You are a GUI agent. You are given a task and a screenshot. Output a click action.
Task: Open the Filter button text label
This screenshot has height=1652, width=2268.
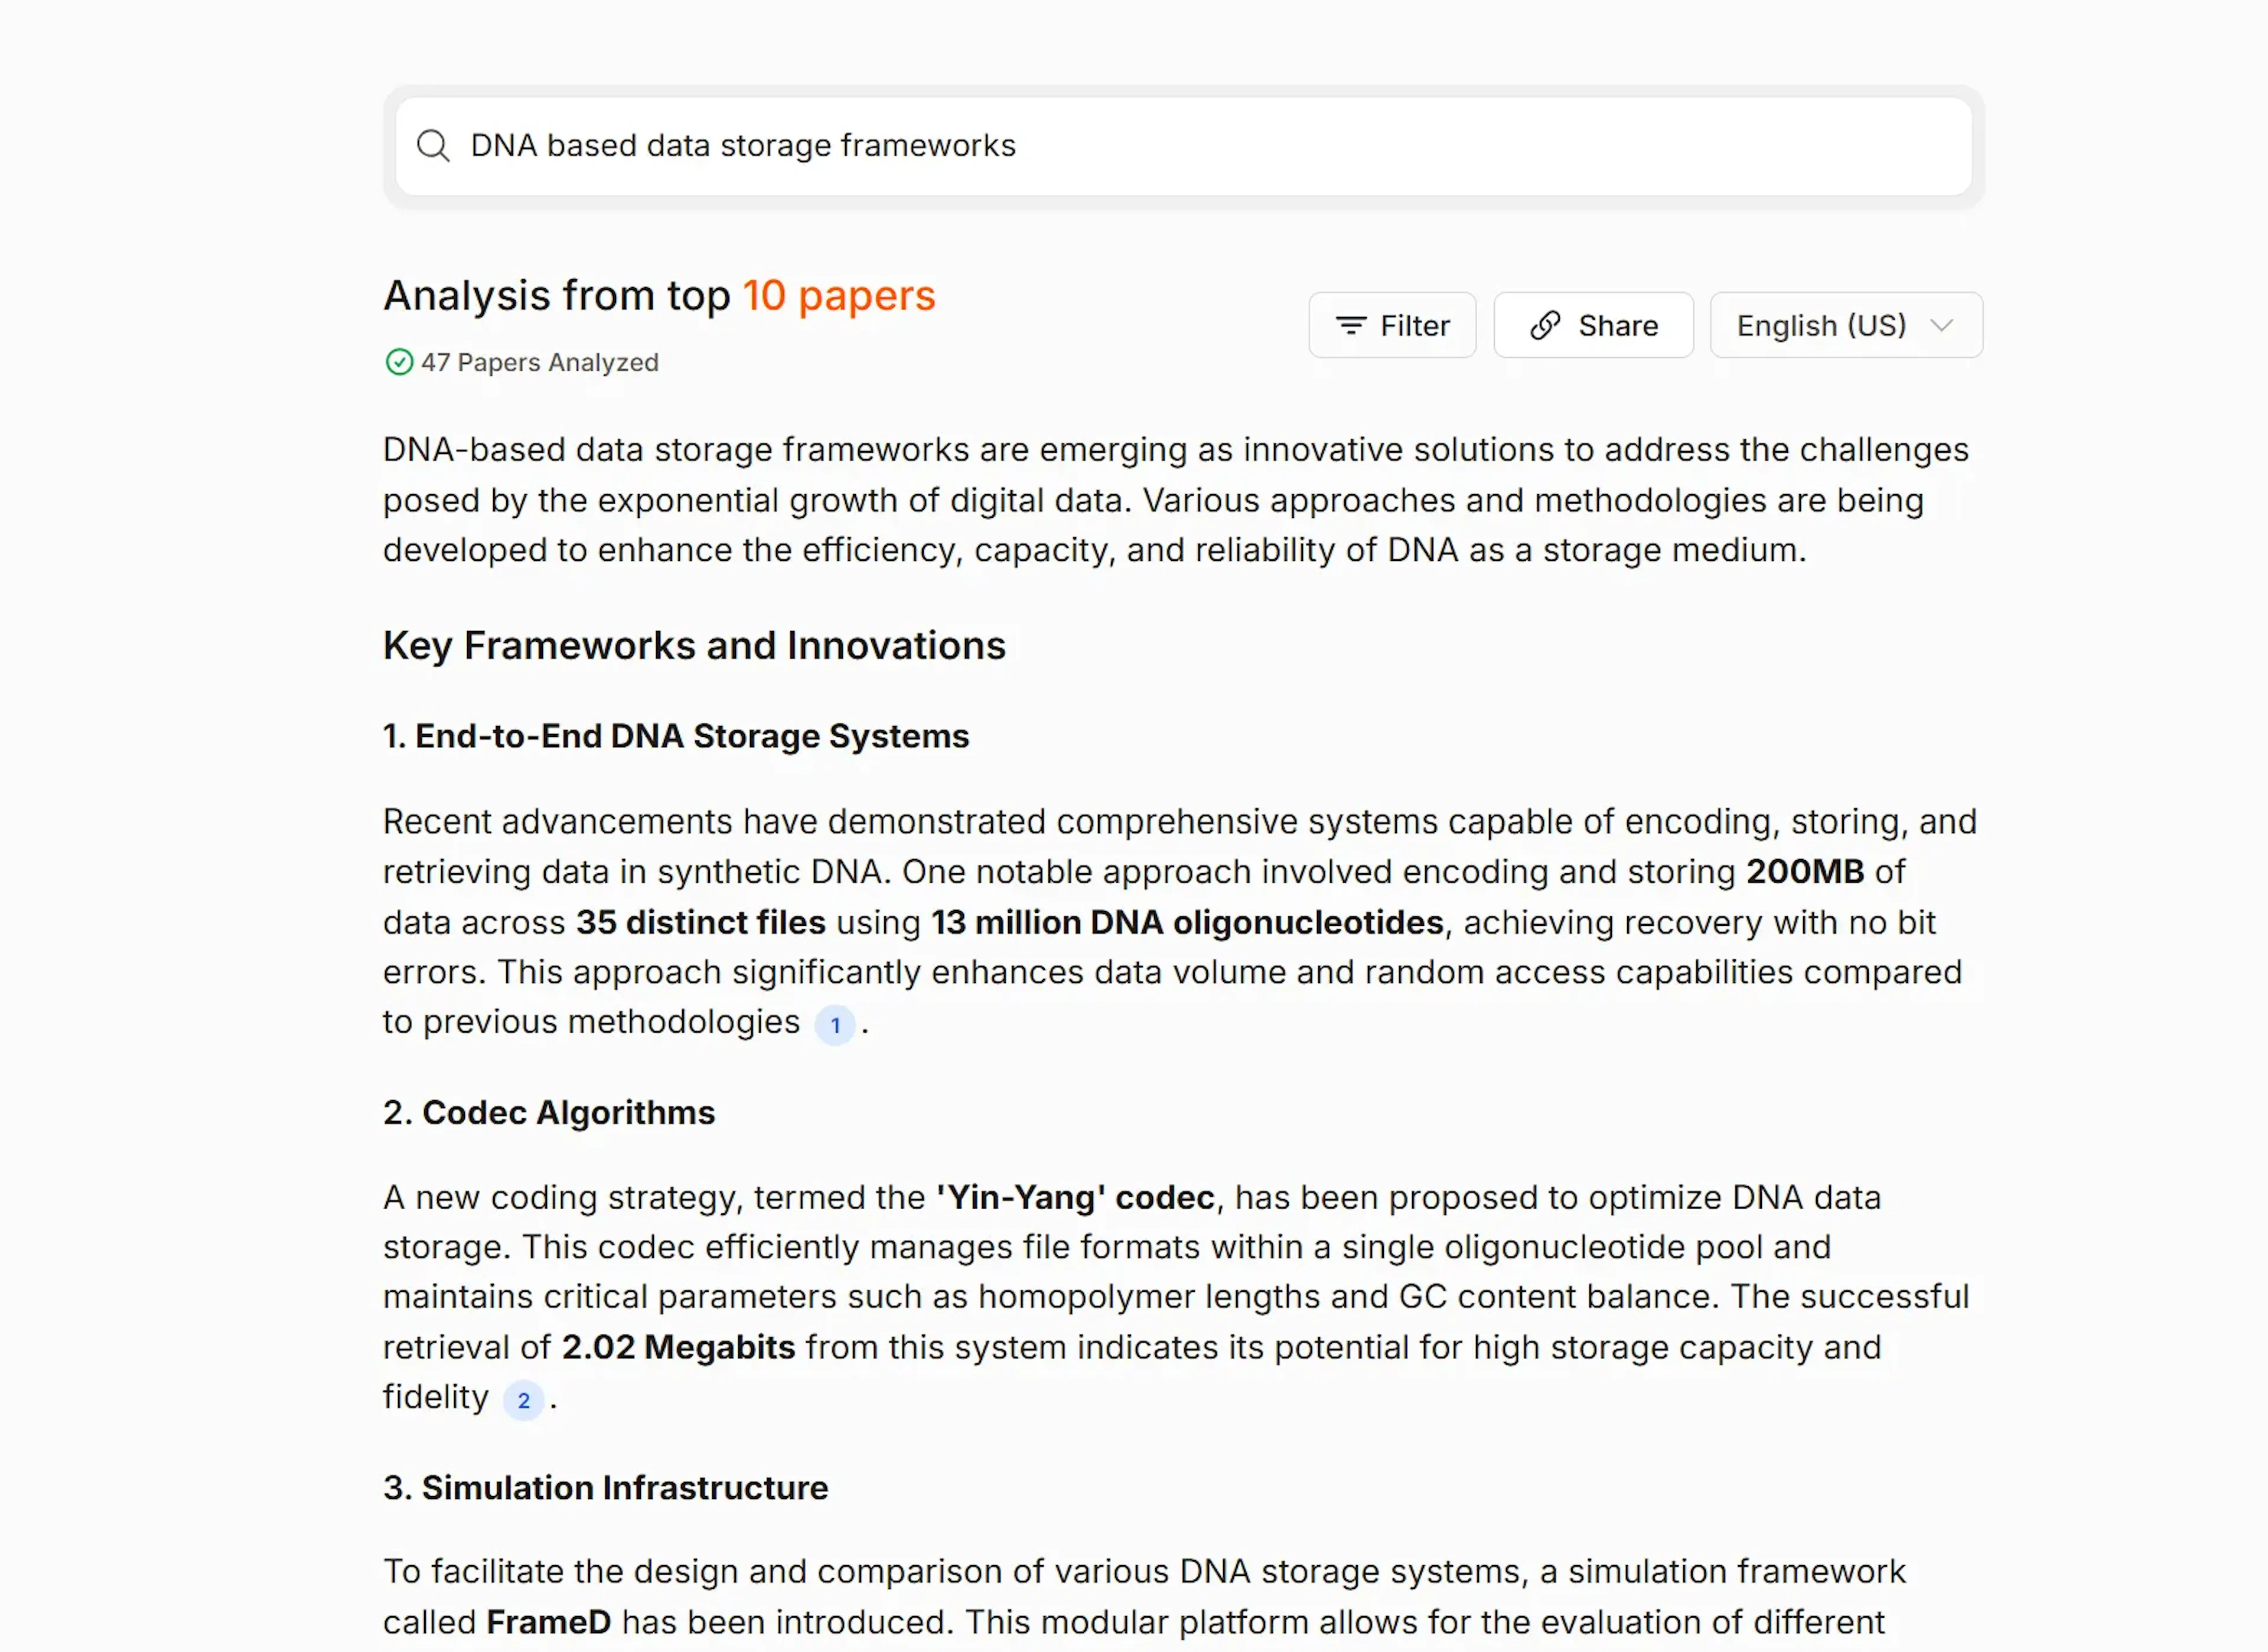[1415, 326]
